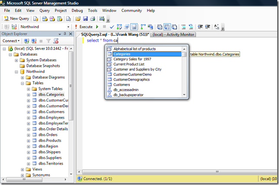Click Uncomment Selected Lines icon
Image resolution: width=279 pixels, height=185 pixels.
[191, 27]
